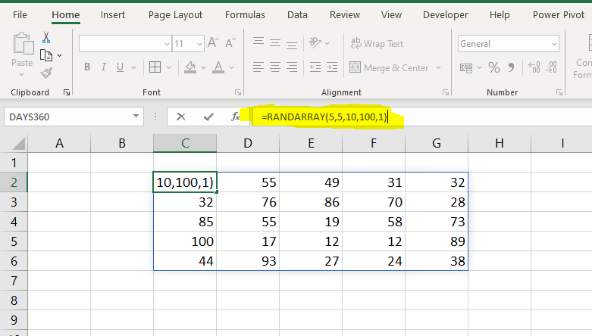Select row 5 header
The height and width of the screenshot is (336, 592).
pyautogui.click(x=14, y=241)
